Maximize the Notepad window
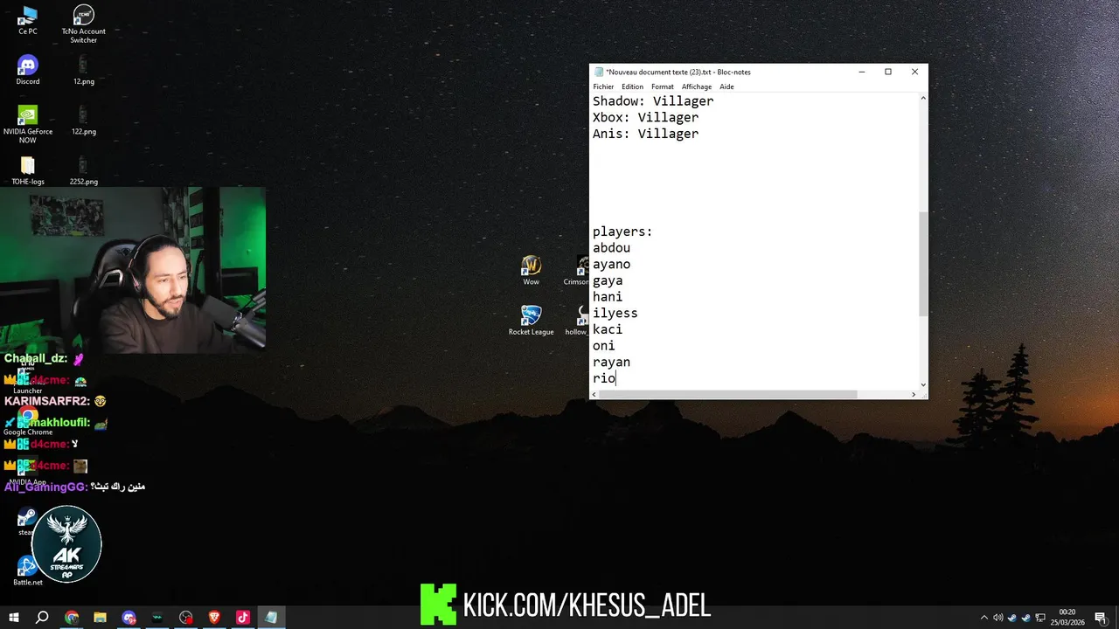 [888, 72]
